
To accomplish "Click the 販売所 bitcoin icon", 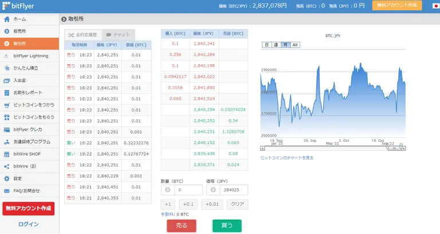I will click(x=7, y=31).
